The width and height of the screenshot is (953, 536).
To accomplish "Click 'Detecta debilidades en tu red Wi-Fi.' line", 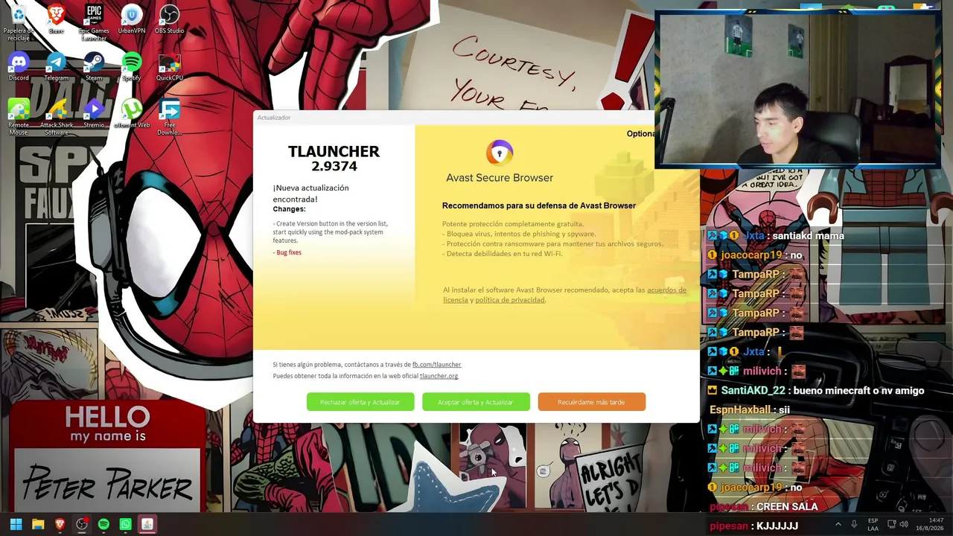I will point(503,253).
